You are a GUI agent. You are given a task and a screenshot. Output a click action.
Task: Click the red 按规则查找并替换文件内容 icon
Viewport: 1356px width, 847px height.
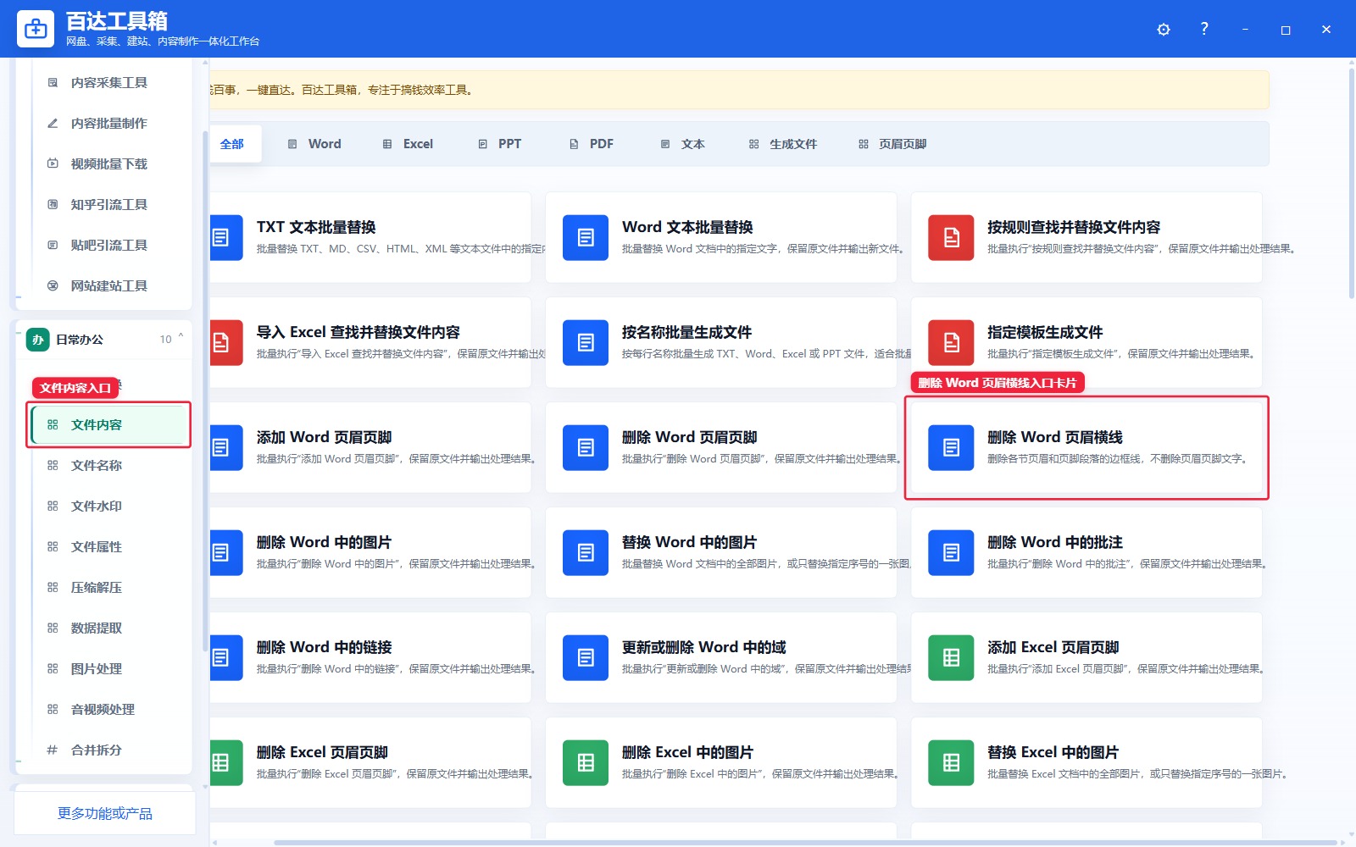(951, 237)
